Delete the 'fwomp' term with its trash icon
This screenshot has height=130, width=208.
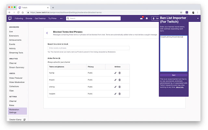[x=120, y=73]
